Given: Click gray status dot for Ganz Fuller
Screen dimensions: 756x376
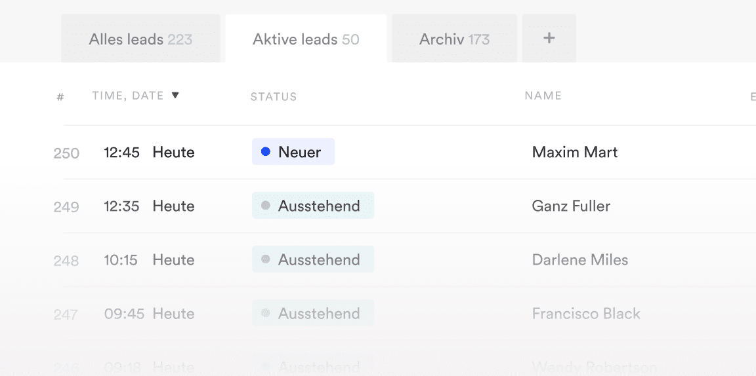Looking at the screenshot, I should click(266, 206).
